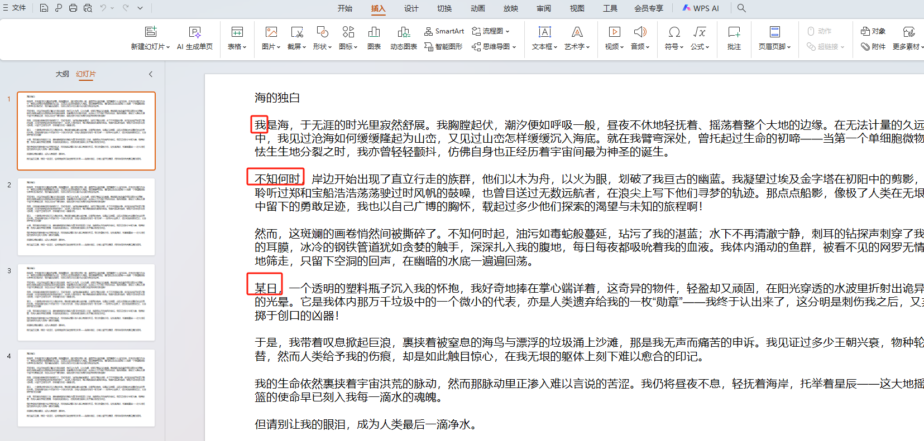Select slide 3 thumbnail

87,302
